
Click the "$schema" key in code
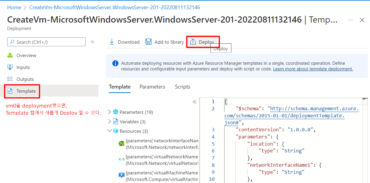point(249,109)
